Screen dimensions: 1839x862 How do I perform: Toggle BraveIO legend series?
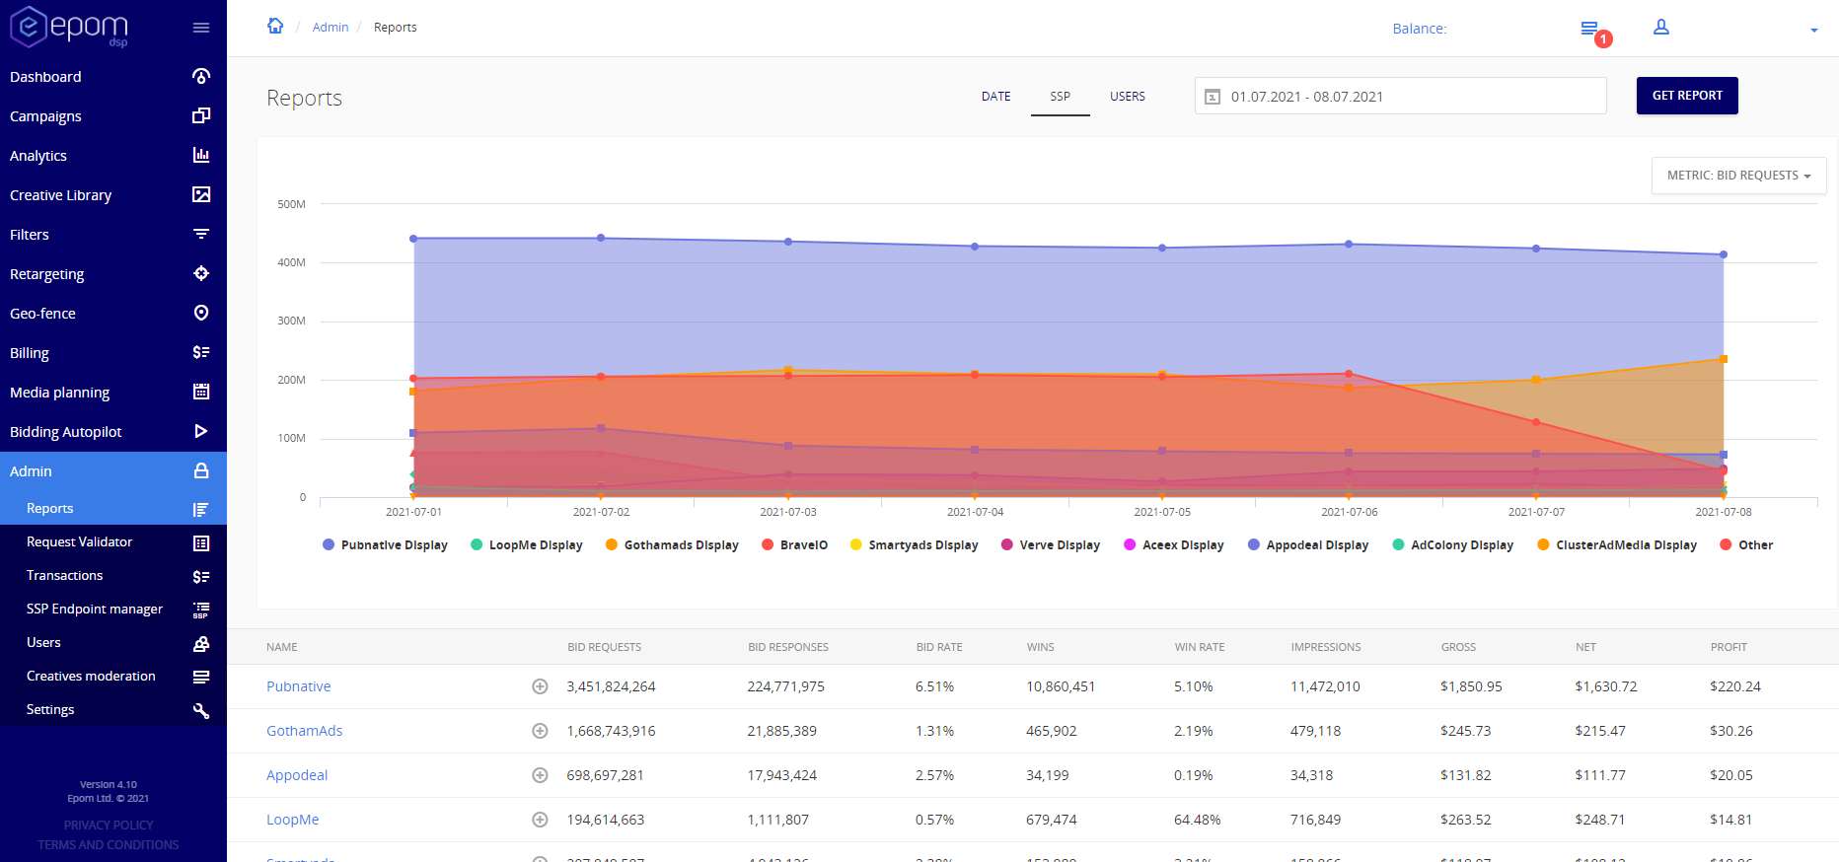pos(794,544)
